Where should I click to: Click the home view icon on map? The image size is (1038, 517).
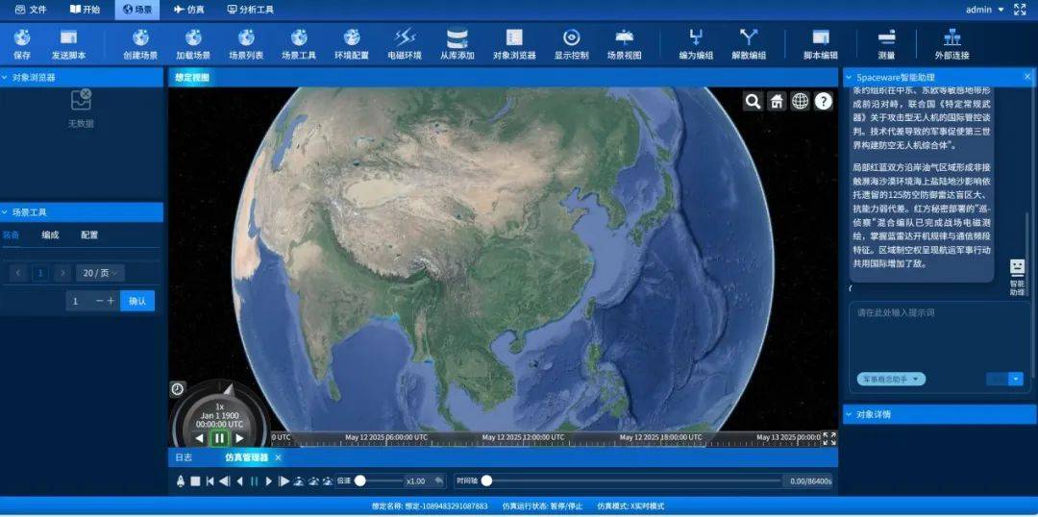click(x=777, y=101)
